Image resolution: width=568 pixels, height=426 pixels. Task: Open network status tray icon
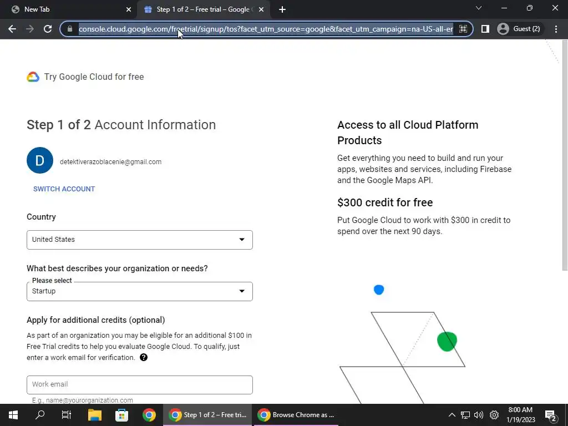tap(465, 415)
